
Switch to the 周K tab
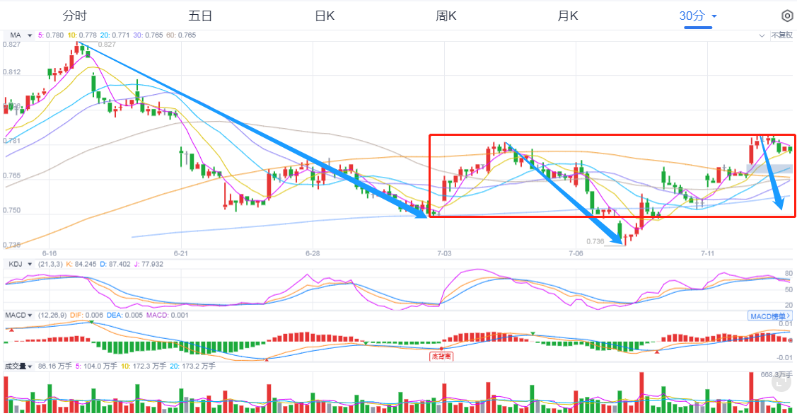point(446,16)
